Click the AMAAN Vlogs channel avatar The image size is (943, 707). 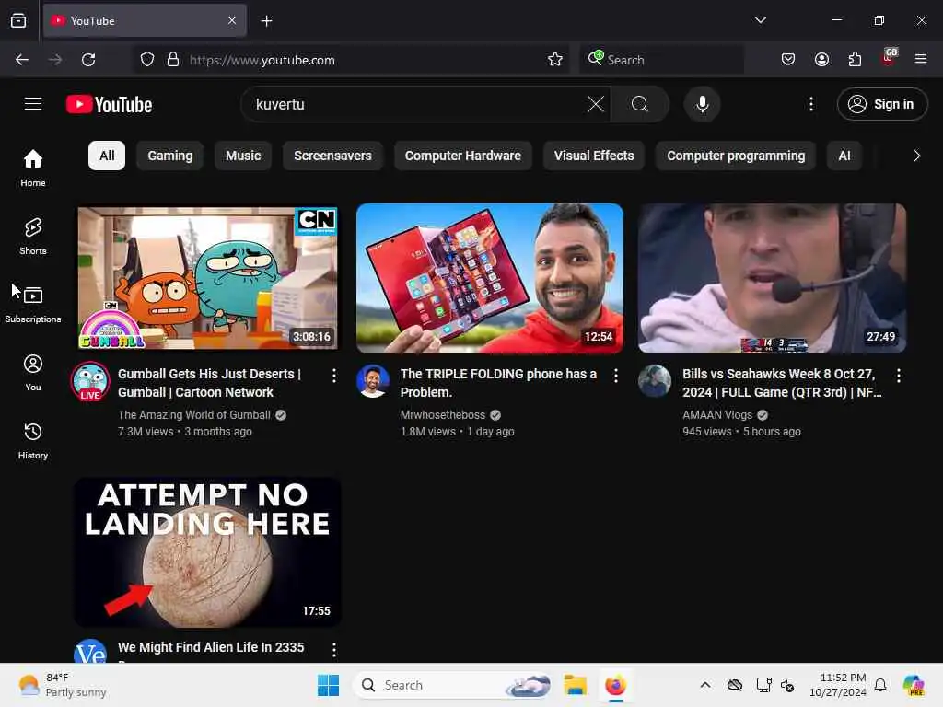click(x=655, y=381)
